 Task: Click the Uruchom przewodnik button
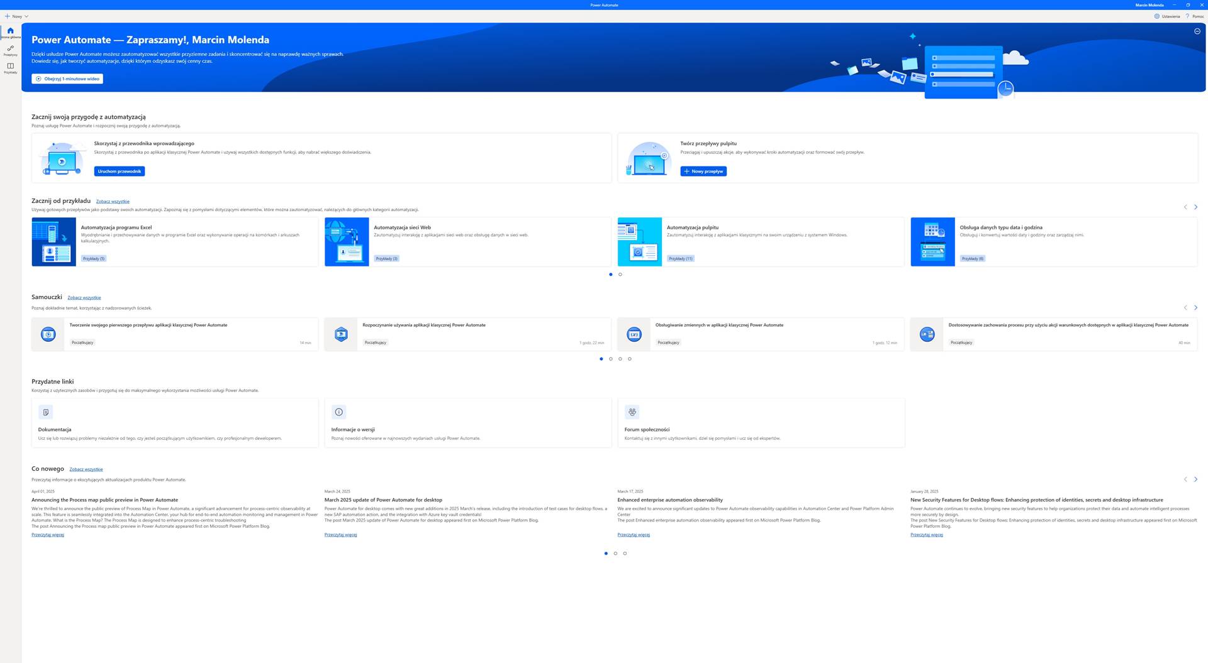[120, 172]
